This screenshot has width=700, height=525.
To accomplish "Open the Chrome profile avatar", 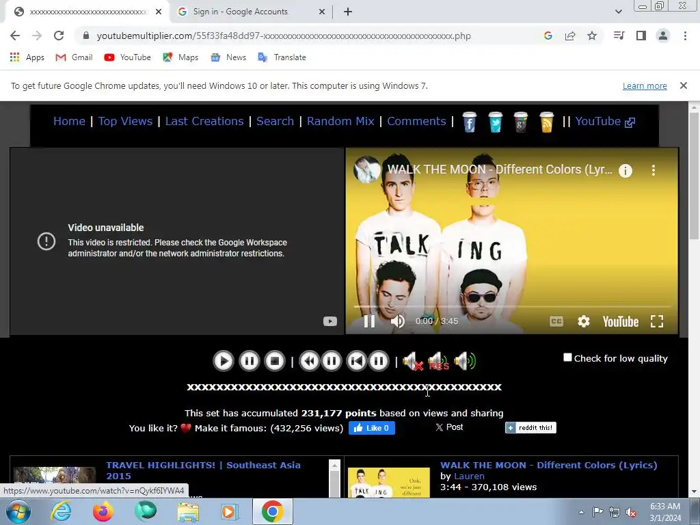I will click(x=663, y=36).
